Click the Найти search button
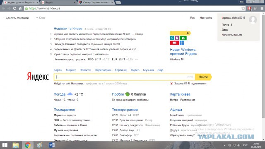Viewport: 265px width, 149px height. (203, 77)
